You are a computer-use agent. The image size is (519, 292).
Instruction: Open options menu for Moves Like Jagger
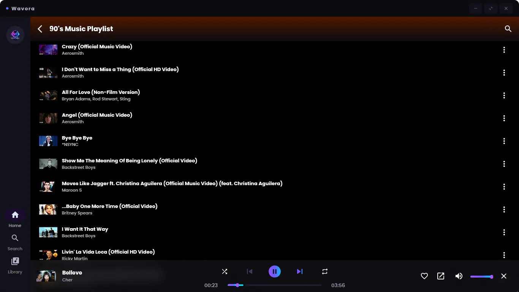pyautogui.click(x=504, y=187)
